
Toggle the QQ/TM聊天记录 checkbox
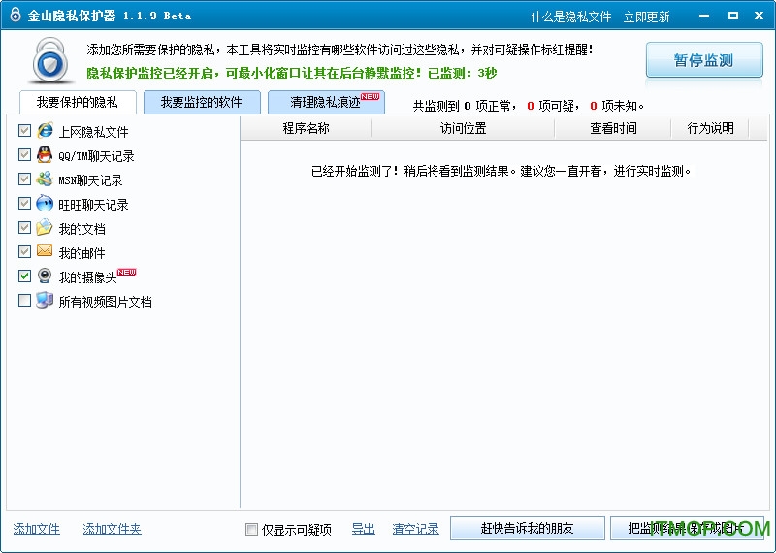coord(24,154)
